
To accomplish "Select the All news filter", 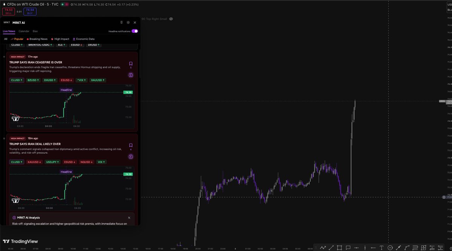I will (6, 39).
